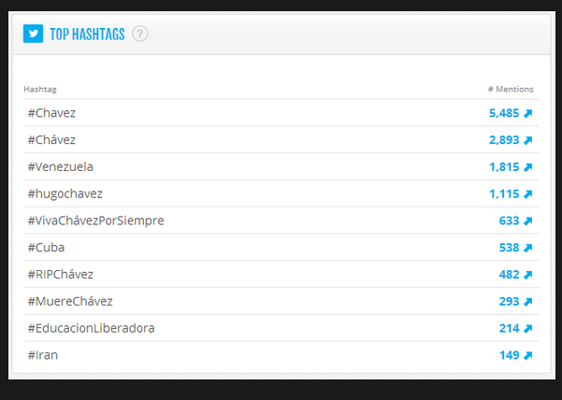Open the #MuereChávez hashtag
562x400 pixels.
click(70, 302)
